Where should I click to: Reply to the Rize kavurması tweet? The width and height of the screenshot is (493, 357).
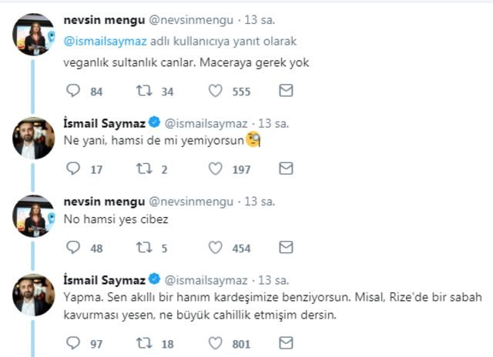click(x=74, y=342)
